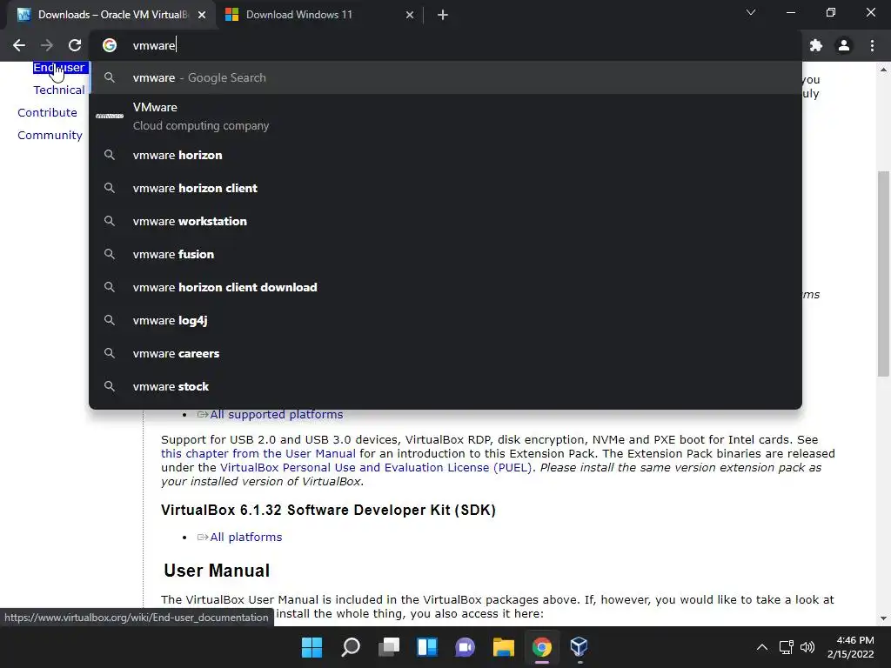Open the Widgets taskbar icon
This screenshot has height=668, width=891.
pyautogui.click(x=426, y=647)
